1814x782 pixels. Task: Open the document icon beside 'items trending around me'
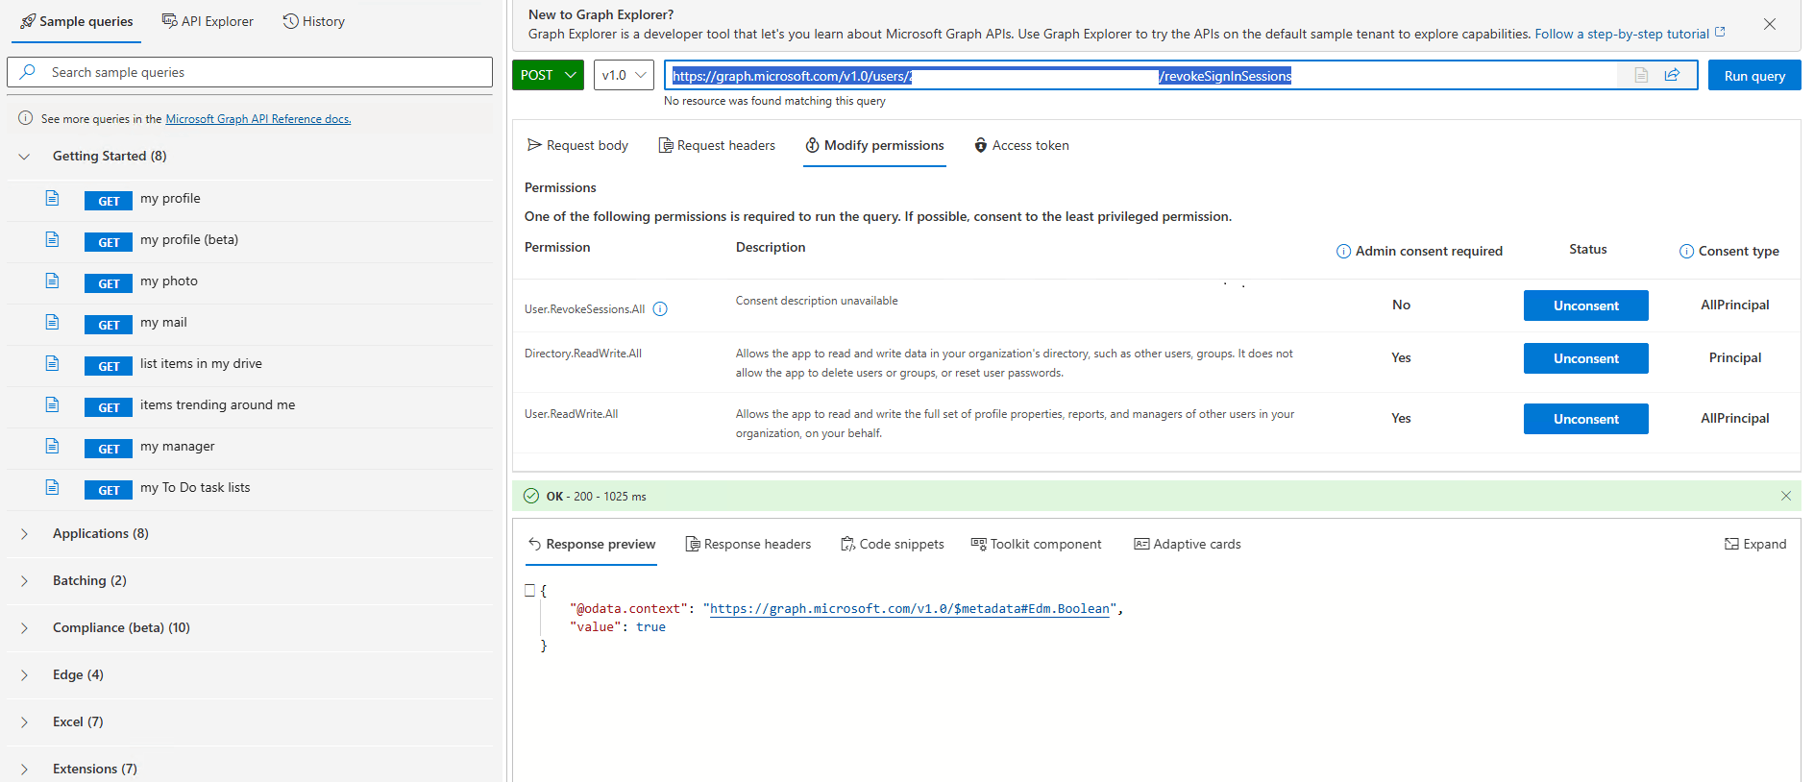[x=52, y=404]
